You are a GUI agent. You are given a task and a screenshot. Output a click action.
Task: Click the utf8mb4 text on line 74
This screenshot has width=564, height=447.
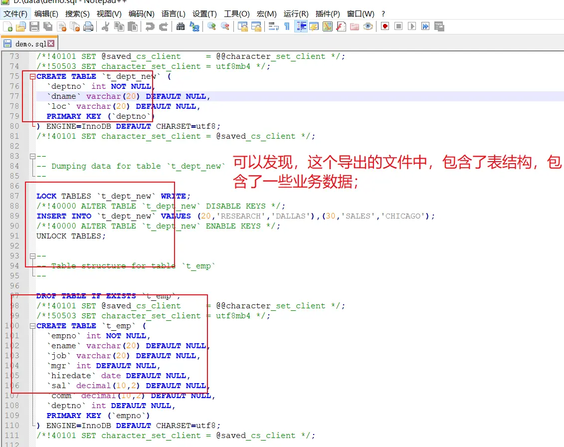tap(233, 66)
